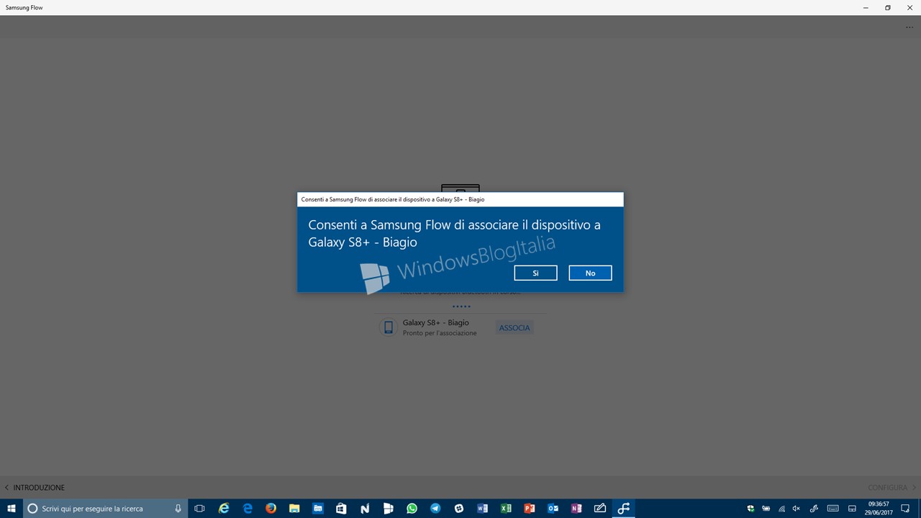The image size is (921, 518).
Task: Open the touch keyboard tray icon
Action: pyautogui.click(x=832, y=509)
